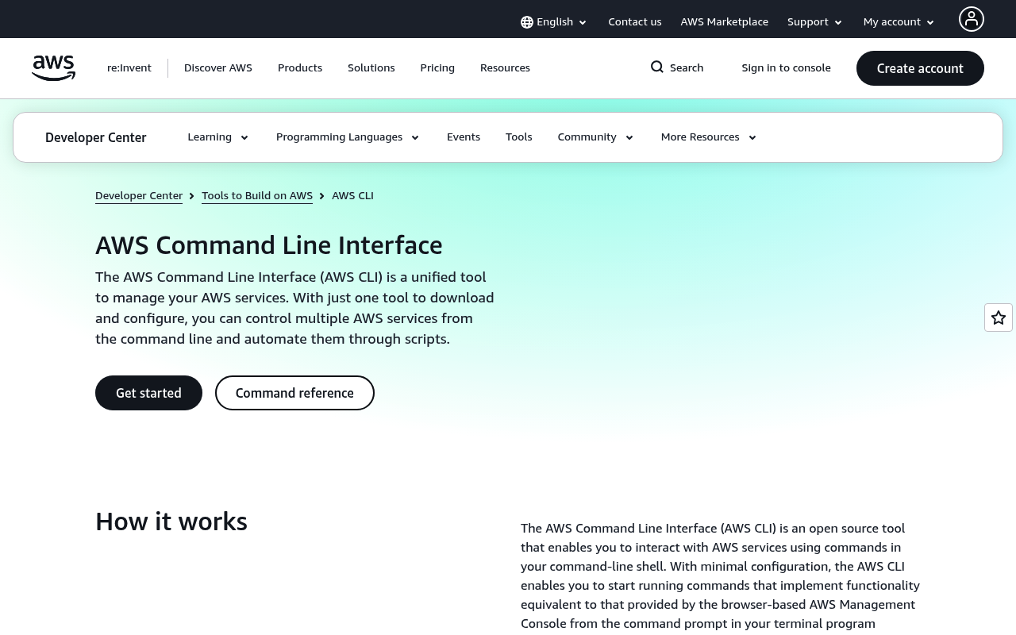1016x635 pixels.
Task: Open Contact us link
Action: point(635,22)
